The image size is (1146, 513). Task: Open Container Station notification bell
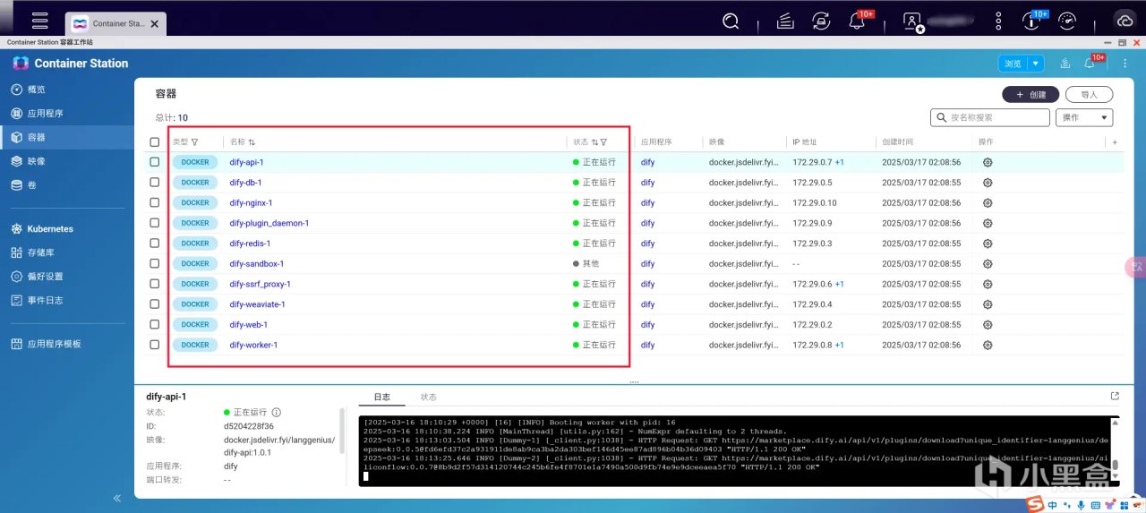(x=1090, y=64)
